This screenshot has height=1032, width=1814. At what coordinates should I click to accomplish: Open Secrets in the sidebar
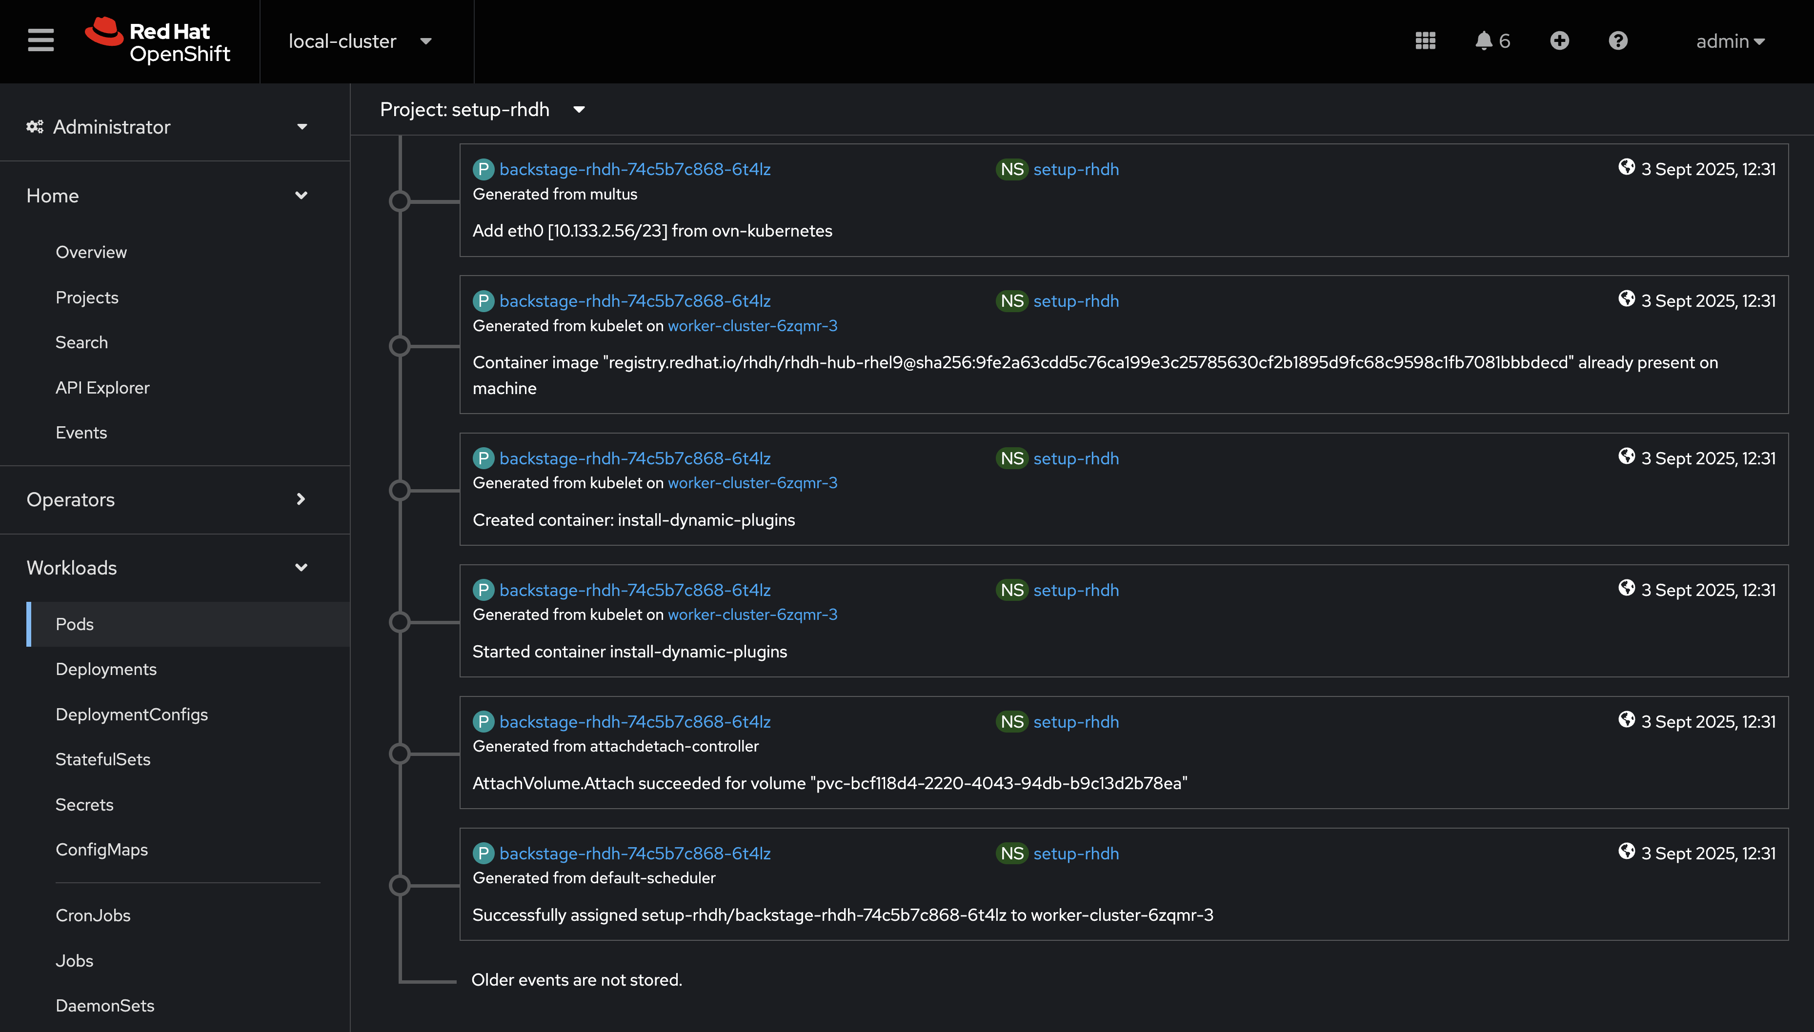pos(84,805)
